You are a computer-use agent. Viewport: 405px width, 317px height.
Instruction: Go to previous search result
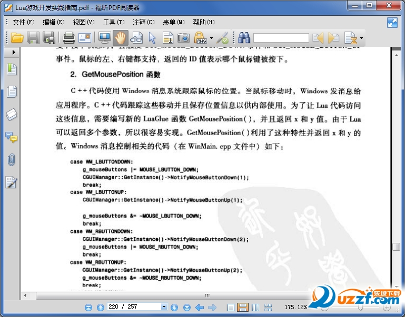point(318,38)
